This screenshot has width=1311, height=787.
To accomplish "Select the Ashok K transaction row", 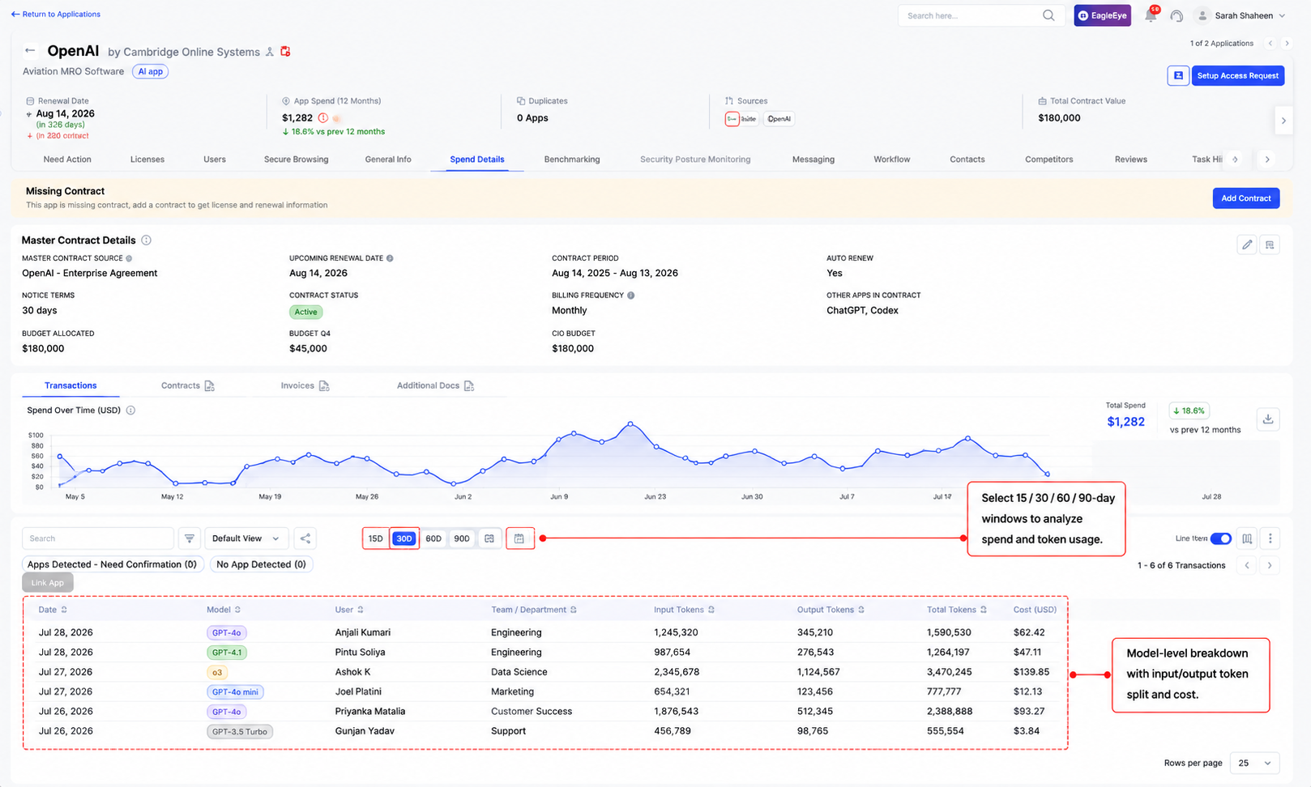I will pyautogui.click(x=544, y=672).
